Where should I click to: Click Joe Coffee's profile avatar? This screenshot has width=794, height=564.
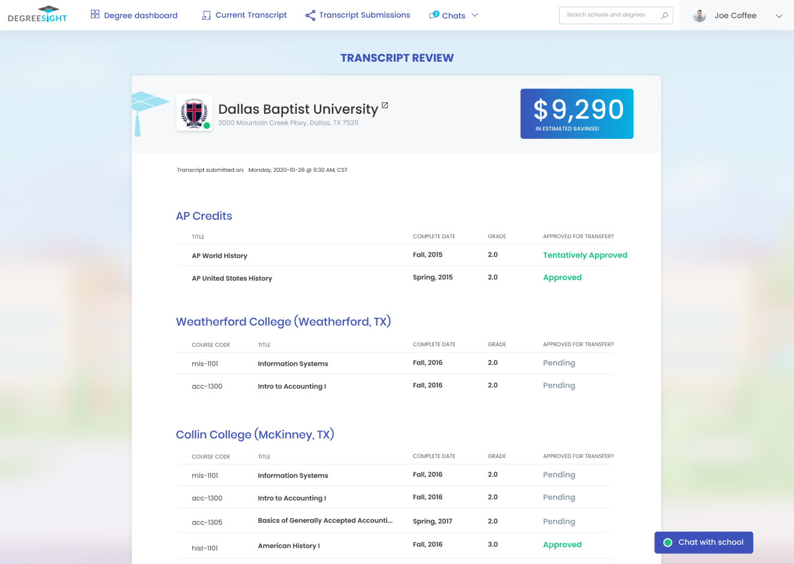point(699,16)
